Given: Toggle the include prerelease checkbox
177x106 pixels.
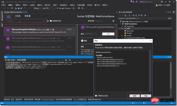Looking at the screenshot, I should tap(51, 21).
